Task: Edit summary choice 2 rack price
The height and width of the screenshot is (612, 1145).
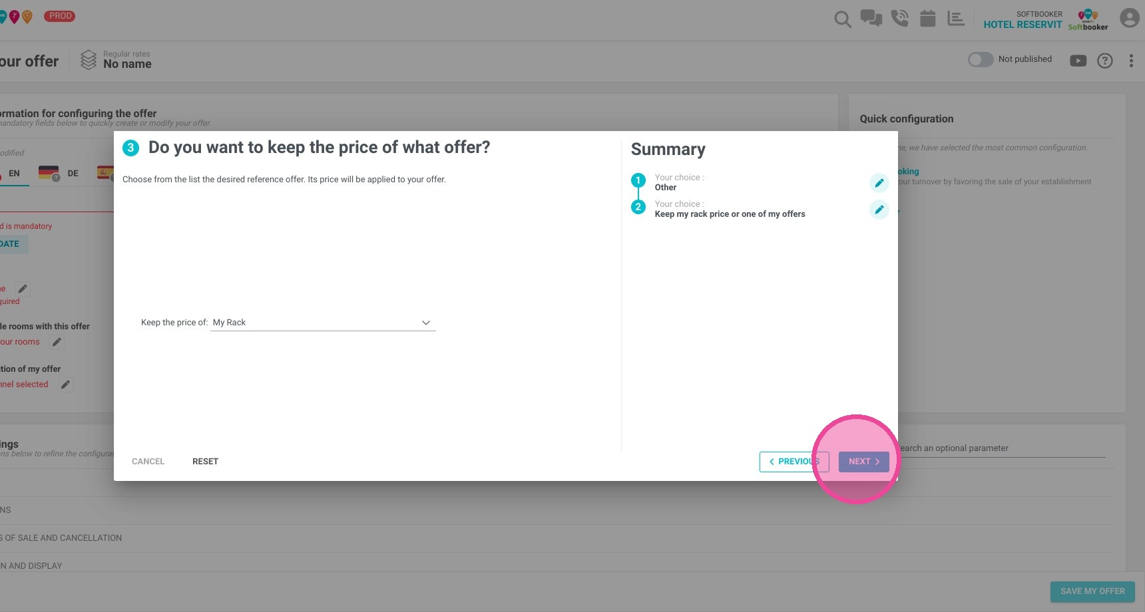Action: click(879, 210)
